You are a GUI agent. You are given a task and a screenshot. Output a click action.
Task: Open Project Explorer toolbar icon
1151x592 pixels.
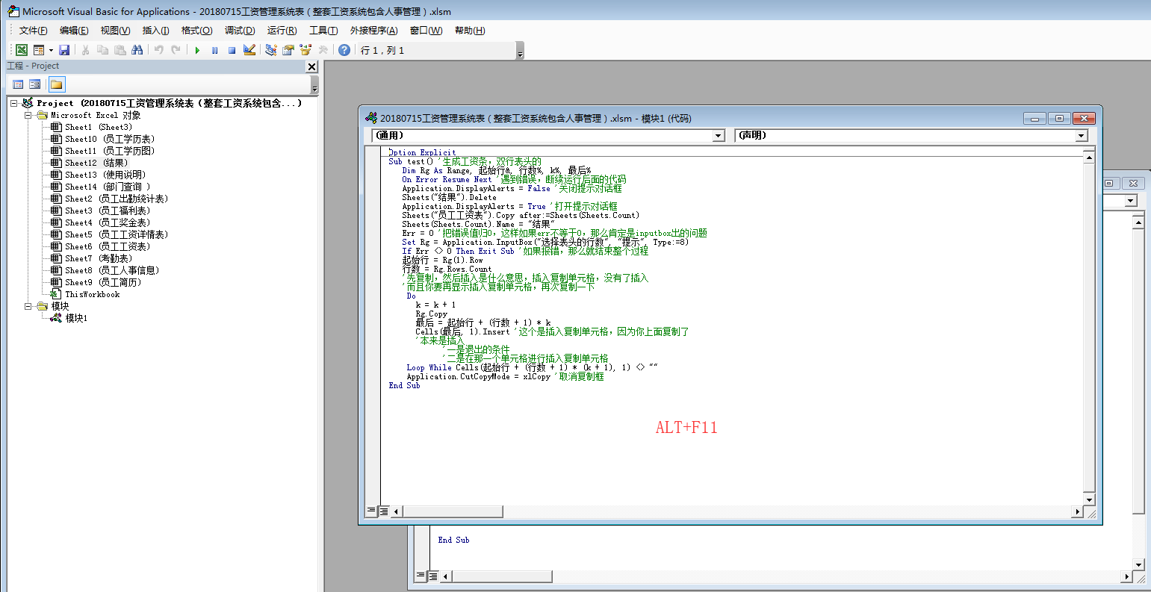pyautogui.click(x=271, y=50)
